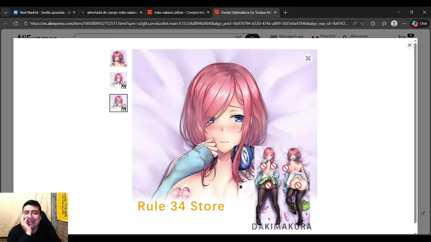
Task: Select the second product thumbnail
Action: tap(119, 81)
